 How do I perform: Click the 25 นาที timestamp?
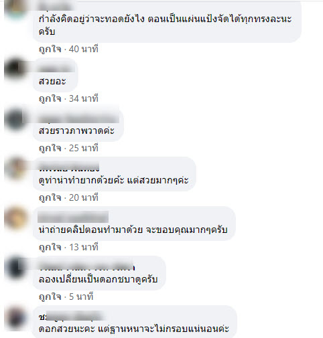[84, 148]
